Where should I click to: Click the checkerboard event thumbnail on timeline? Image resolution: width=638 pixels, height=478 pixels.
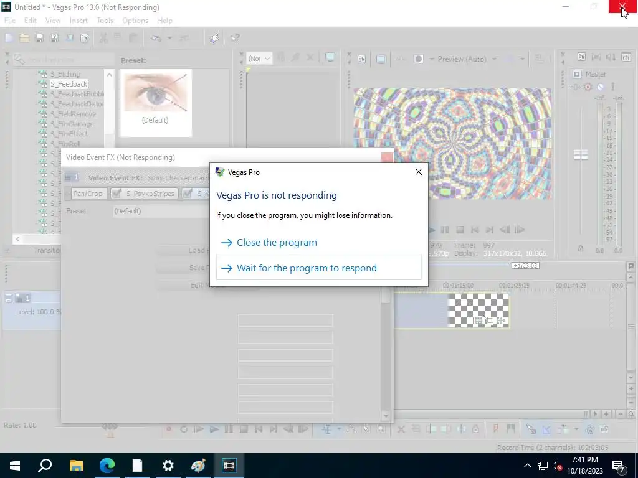[x=478, y=310]
